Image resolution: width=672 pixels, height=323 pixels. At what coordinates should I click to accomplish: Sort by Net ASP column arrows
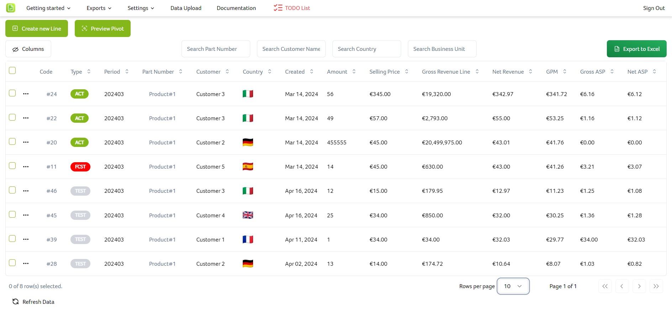click(655, 72)
